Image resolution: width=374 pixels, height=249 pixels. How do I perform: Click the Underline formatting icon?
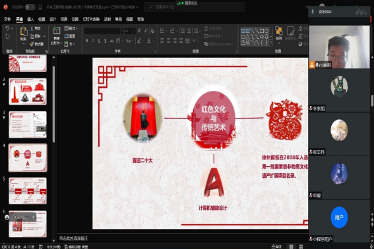click(x=99, y=41)
